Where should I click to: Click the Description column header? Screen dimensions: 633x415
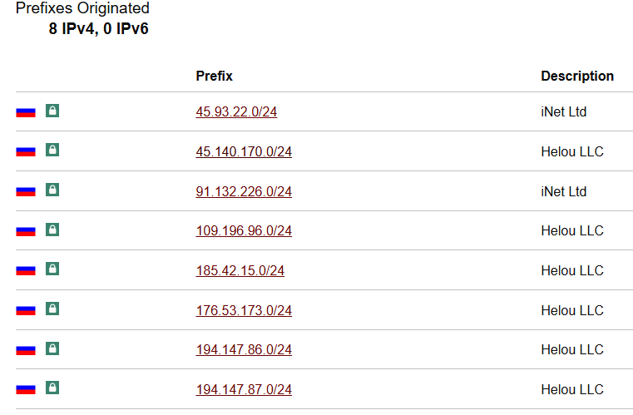tap(577, 76)
